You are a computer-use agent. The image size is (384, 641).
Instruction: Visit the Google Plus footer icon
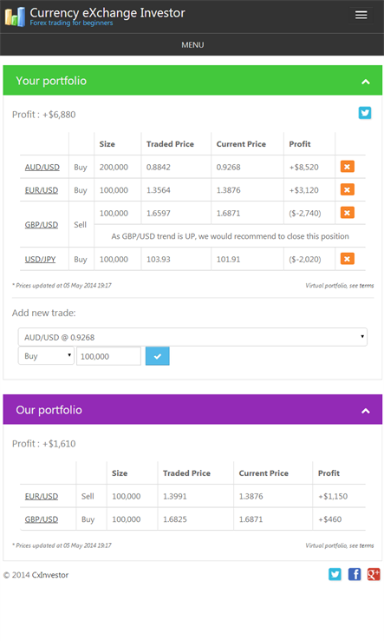click(374, 574)
